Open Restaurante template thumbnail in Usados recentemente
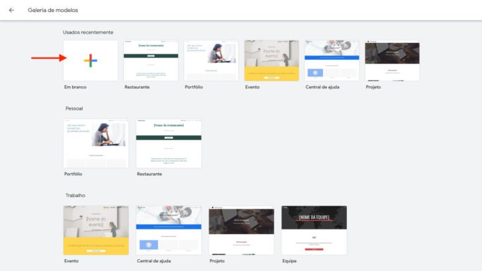Image resolution: width=482 pixels, height=271 pixels. pos(151,60)
